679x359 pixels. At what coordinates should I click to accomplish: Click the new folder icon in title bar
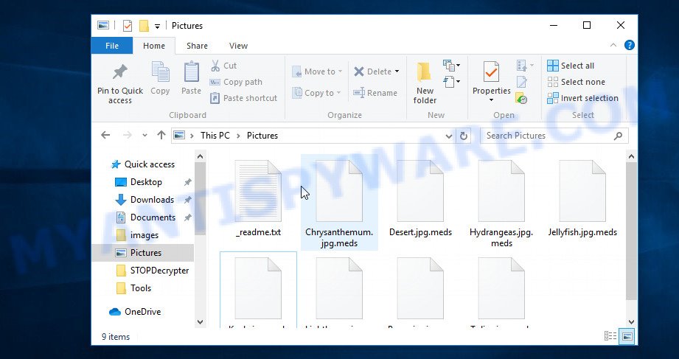point(144,26)
